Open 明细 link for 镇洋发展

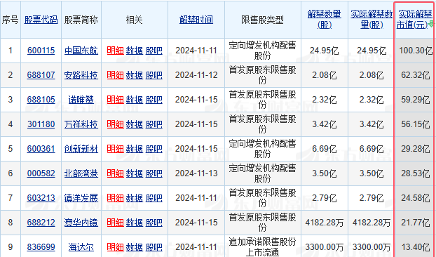point(115,198)
